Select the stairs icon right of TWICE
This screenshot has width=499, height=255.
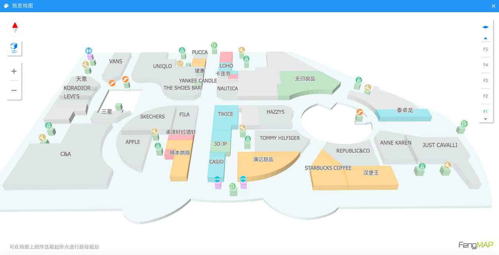[242, 127]
